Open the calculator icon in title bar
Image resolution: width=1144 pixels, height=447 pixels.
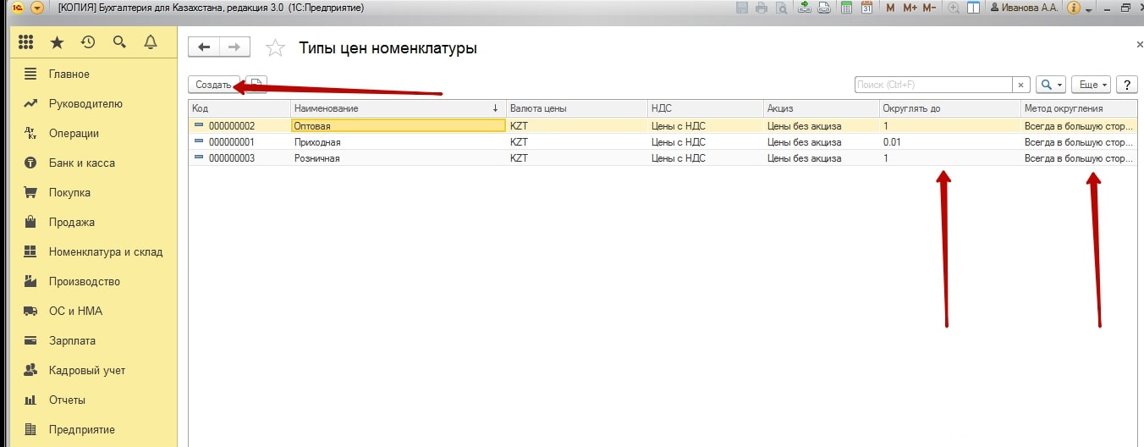[847, 8]
